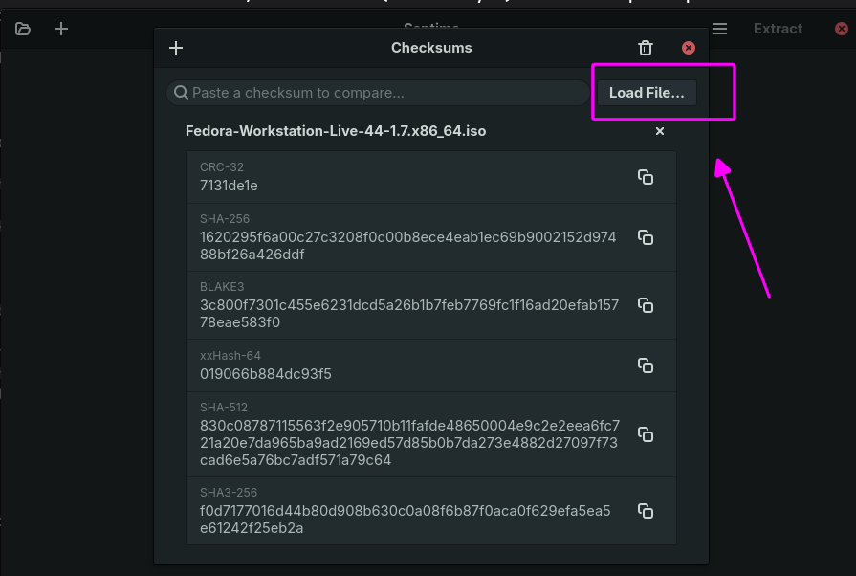Close the Checksums dialog
This screenshot has width=856, height=576.
689,48
